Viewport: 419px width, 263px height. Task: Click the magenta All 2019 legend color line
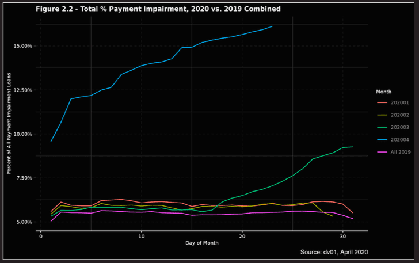tap(382, 152)
